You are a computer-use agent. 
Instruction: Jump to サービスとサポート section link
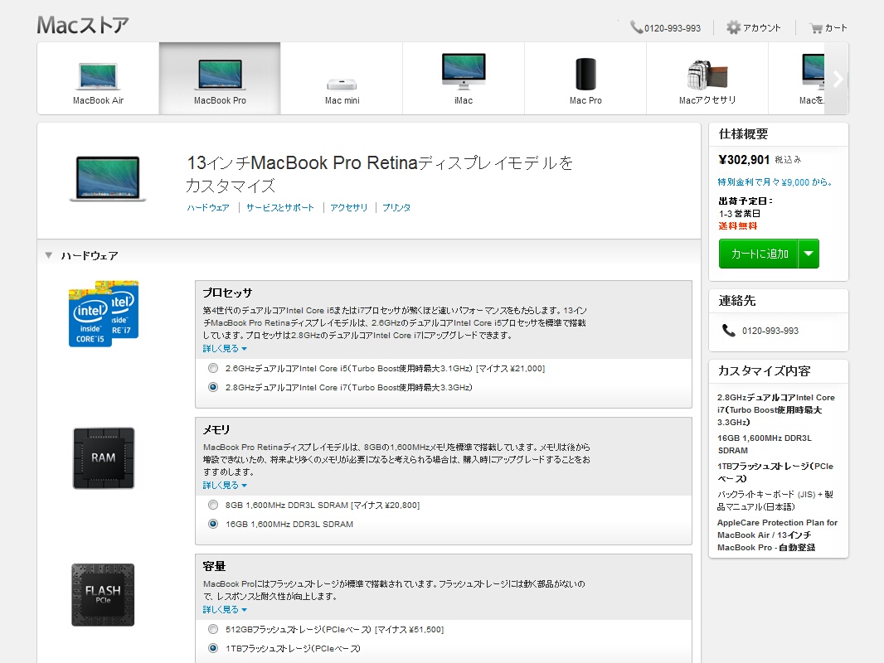click(x=280, y=208)
